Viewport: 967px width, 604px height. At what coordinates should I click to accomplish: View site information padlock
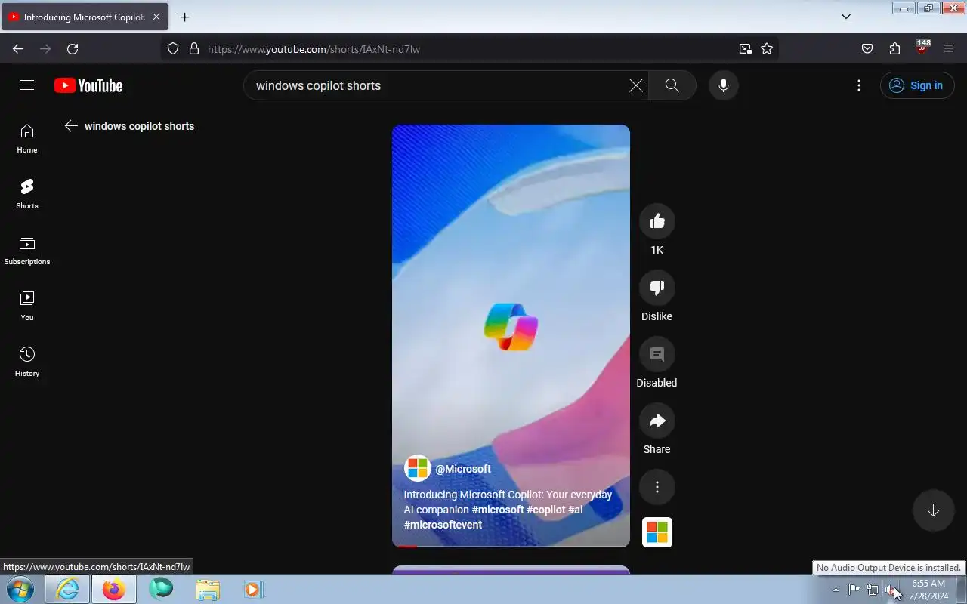[194, 49]
